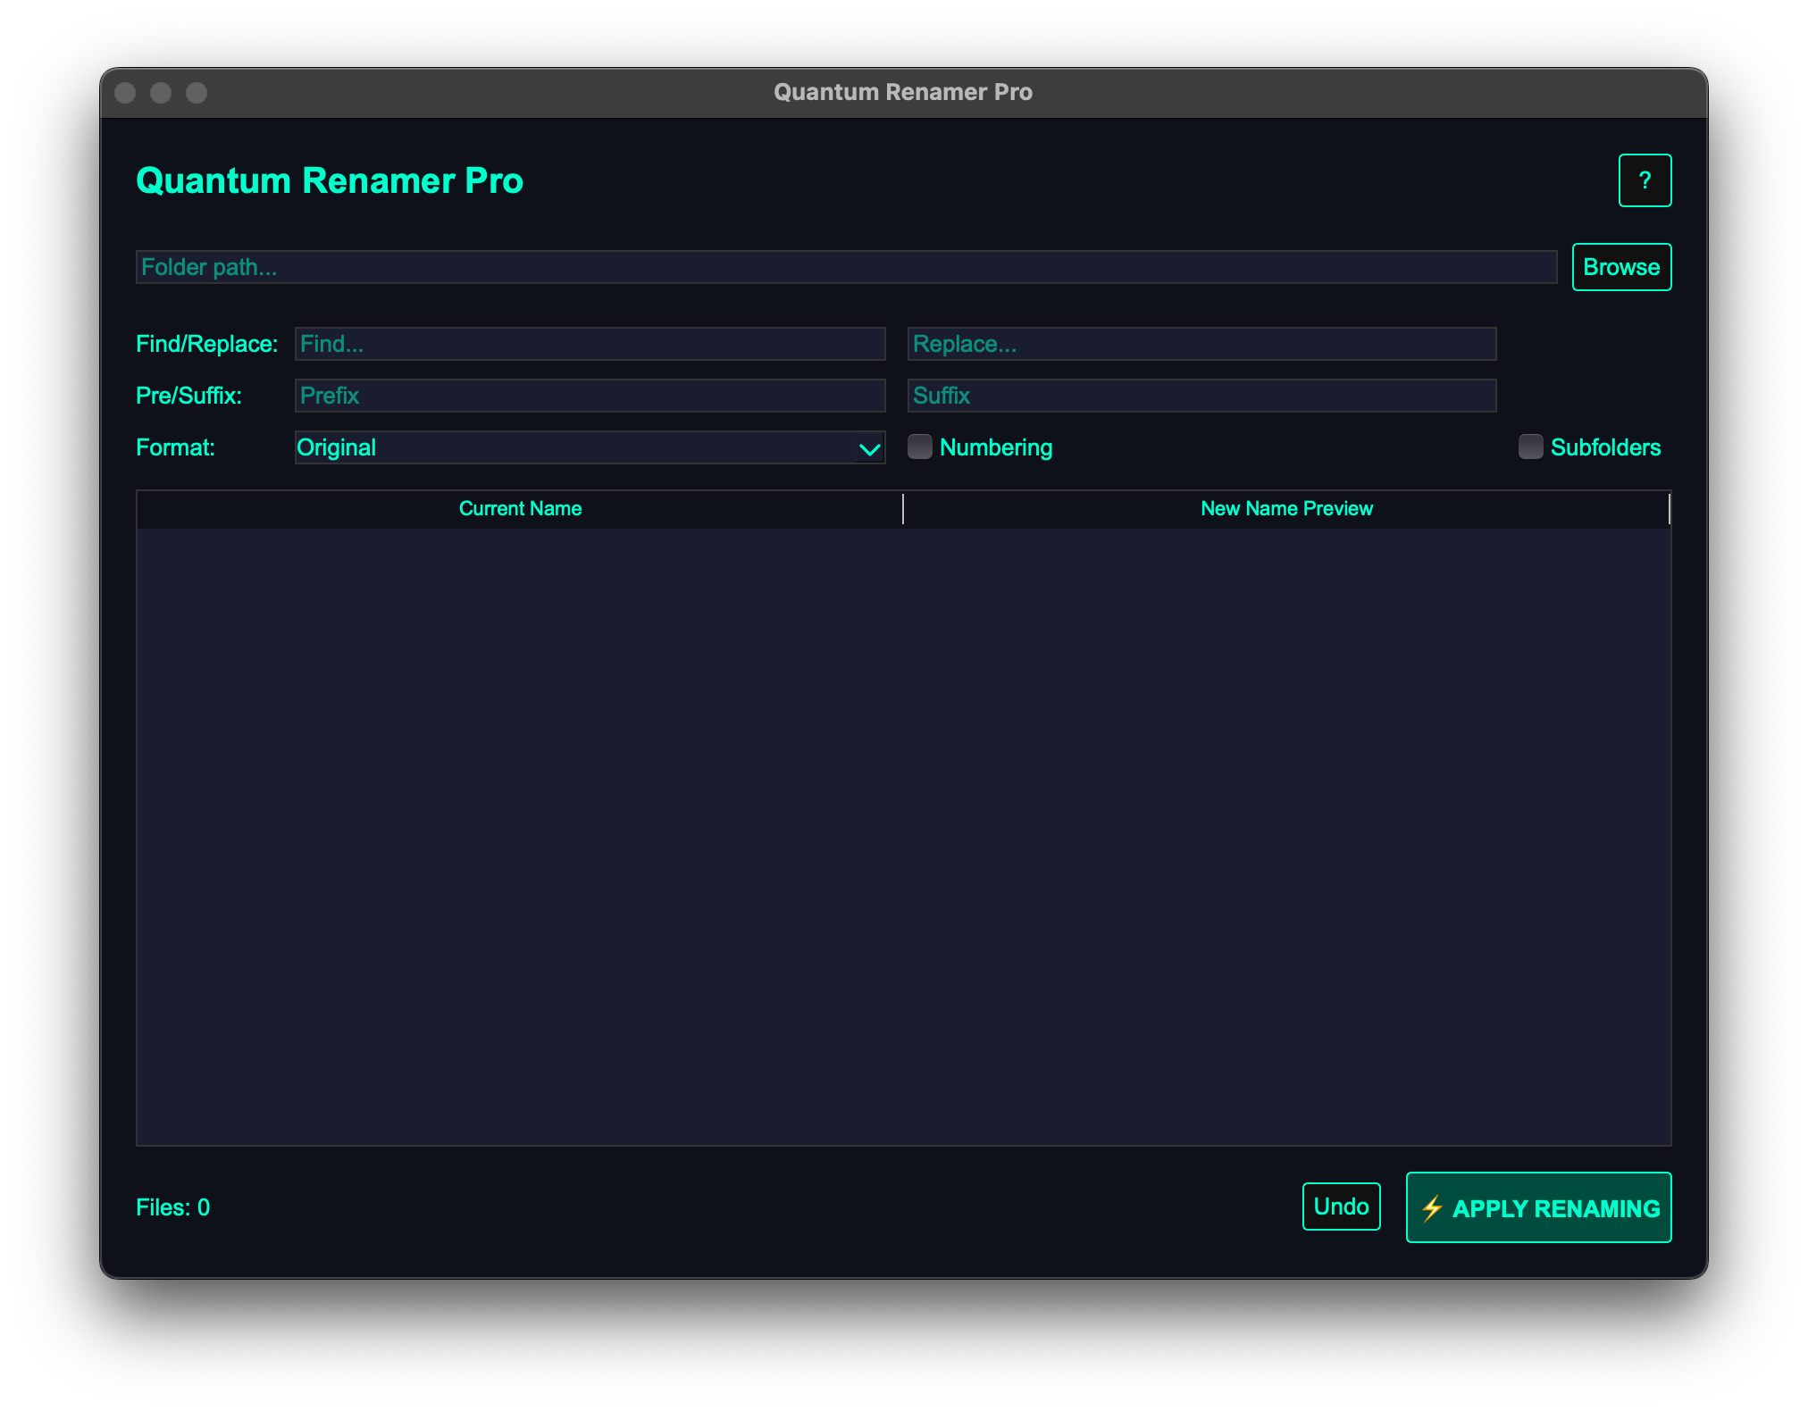This screenshot has width=1808, height=1411.
Task: Click the empty file list area
Action: click(x=902, y=835)
